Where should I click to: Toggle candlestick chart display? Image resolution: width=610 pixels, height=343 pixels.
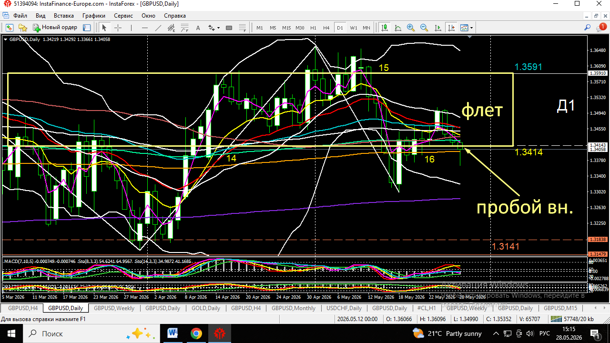pos(384,28)
